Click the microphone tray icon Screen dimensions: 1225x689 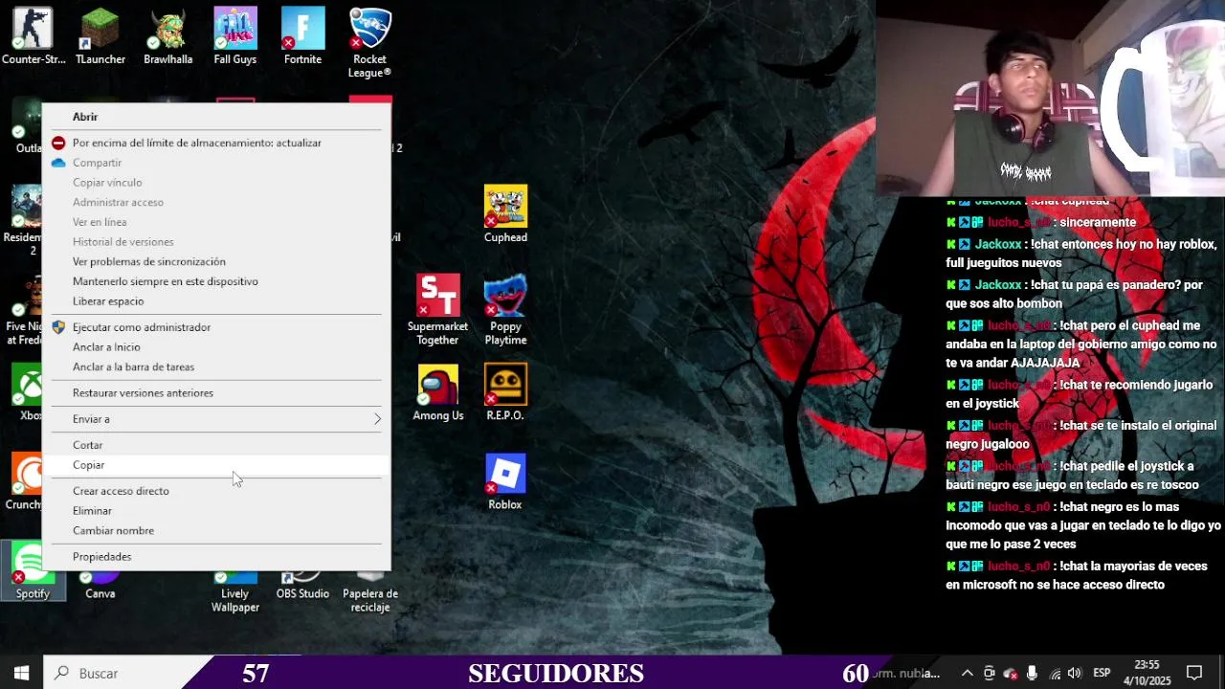[x=1032, y=674]
